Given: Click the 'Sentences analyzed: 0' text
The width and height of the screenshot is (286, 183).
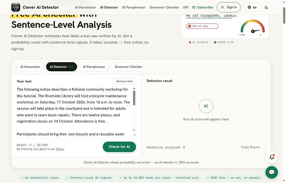Looking at the screenshot, I should coord(166,147).
